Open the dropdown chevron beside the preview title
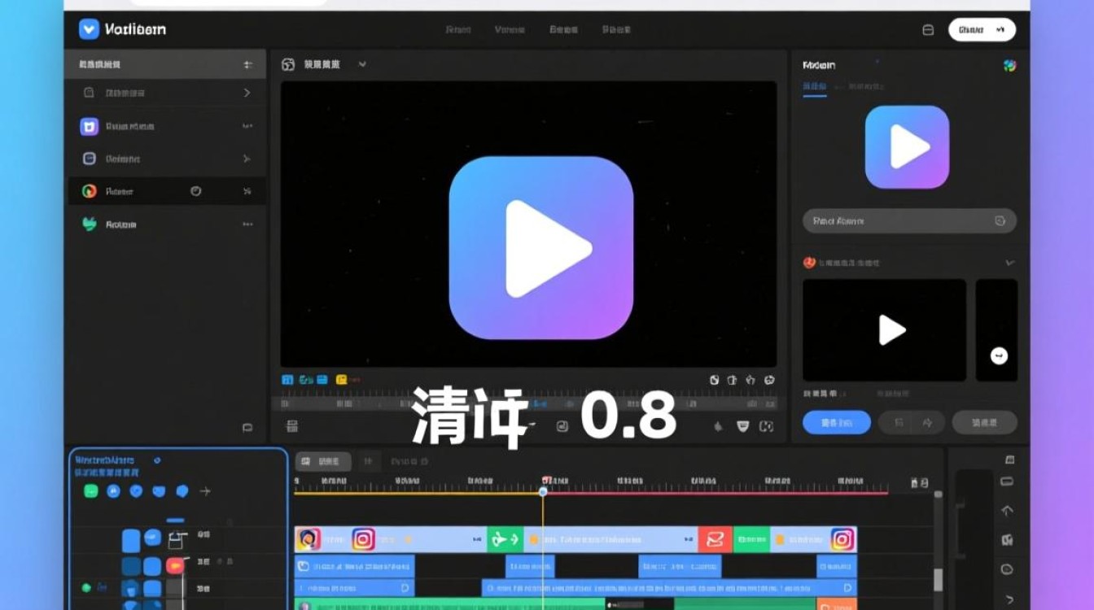The image size is (1094, 610). 362,63
